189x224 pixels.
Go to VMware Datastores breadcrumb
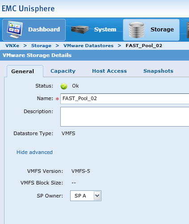tap(88, 46)
